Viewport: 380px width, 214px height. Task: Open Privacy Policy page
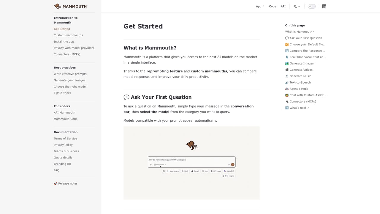tap(63, 145)
